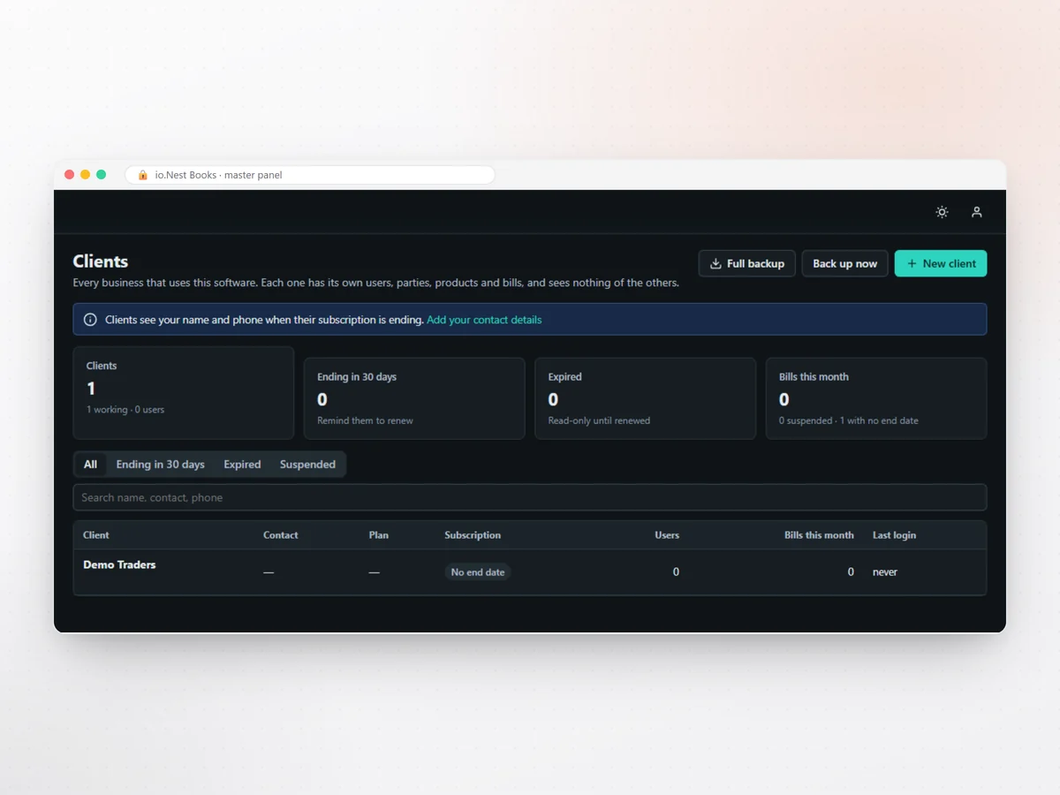Click the Ending in 30 days summary card
1060x795 pixels.
414,398
